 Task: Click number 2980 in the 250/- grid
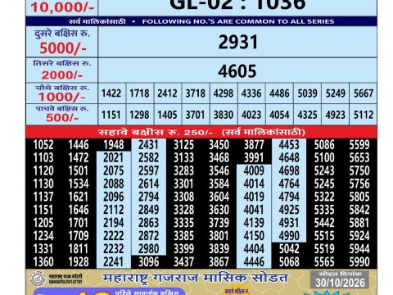[x=148, y=249]
